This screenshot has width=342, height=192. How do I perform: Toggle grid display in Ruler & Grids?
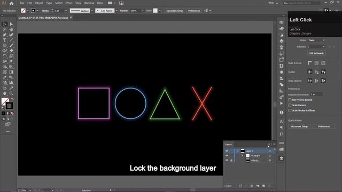(x=316, y=63)
